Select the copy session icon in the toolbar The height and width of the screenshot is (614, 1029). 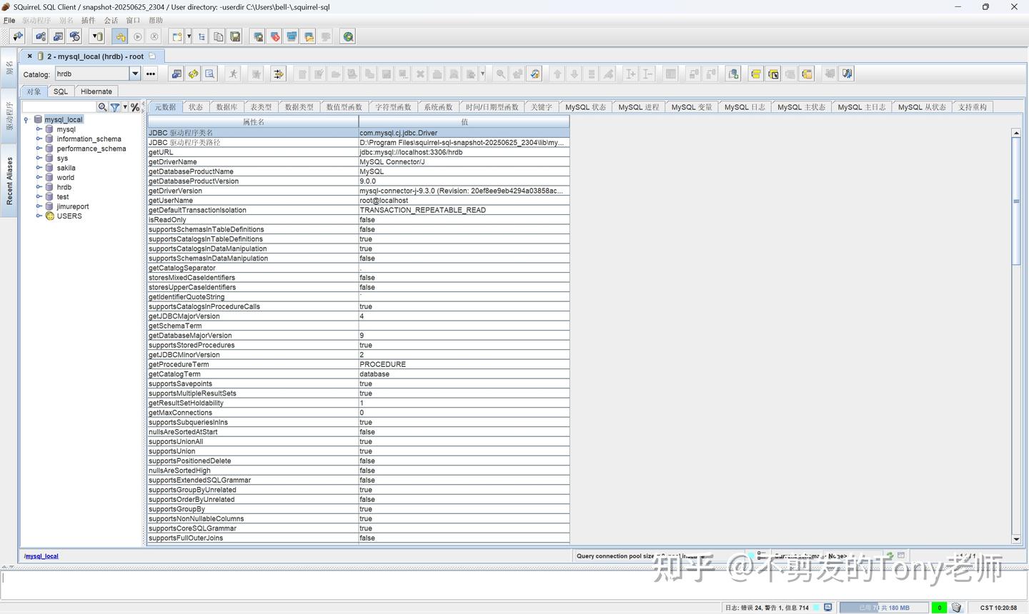coord(218,36)
